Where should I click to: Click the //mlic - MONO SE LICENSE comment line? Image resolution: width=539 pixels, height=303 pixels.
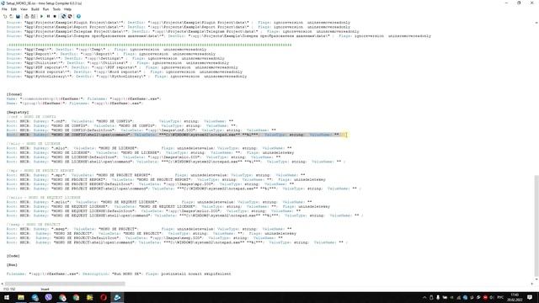(x=34, y=144)
